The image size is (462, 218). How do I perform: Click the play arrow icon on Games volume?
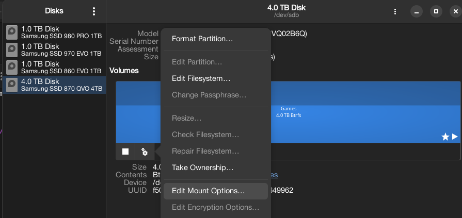coord(455,137)
